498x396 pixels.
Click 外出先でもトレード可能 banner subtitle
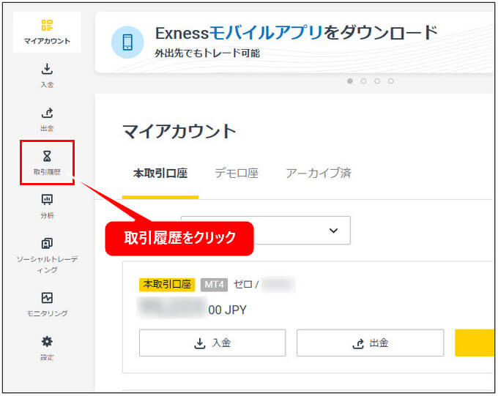[207, 53]
